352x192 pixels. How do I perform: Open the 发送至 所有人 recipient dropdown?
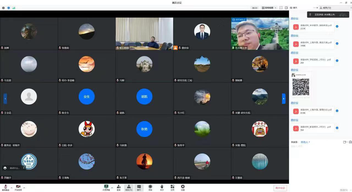tap(305, 142)
